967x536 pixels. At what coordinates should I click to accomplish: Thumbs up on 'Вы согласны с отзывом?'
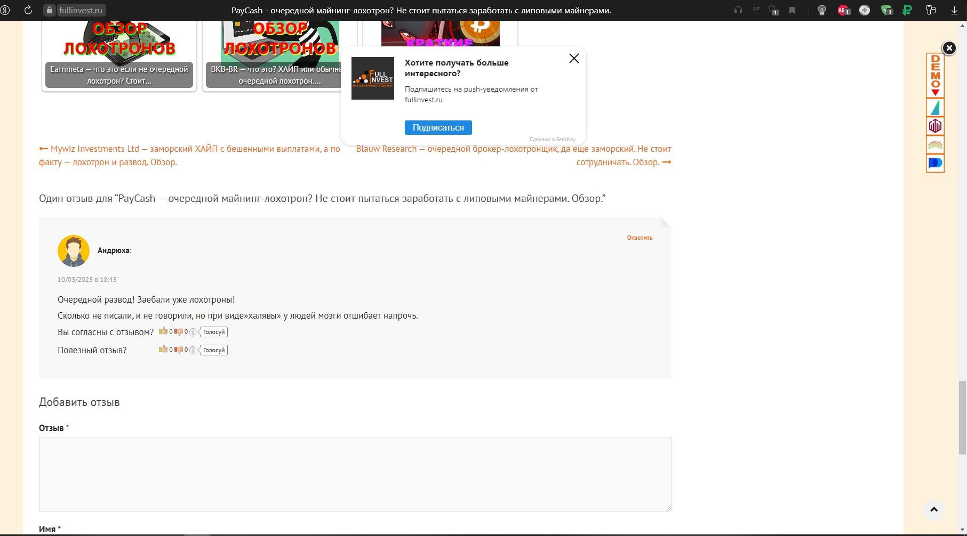[x=163, y=331]
